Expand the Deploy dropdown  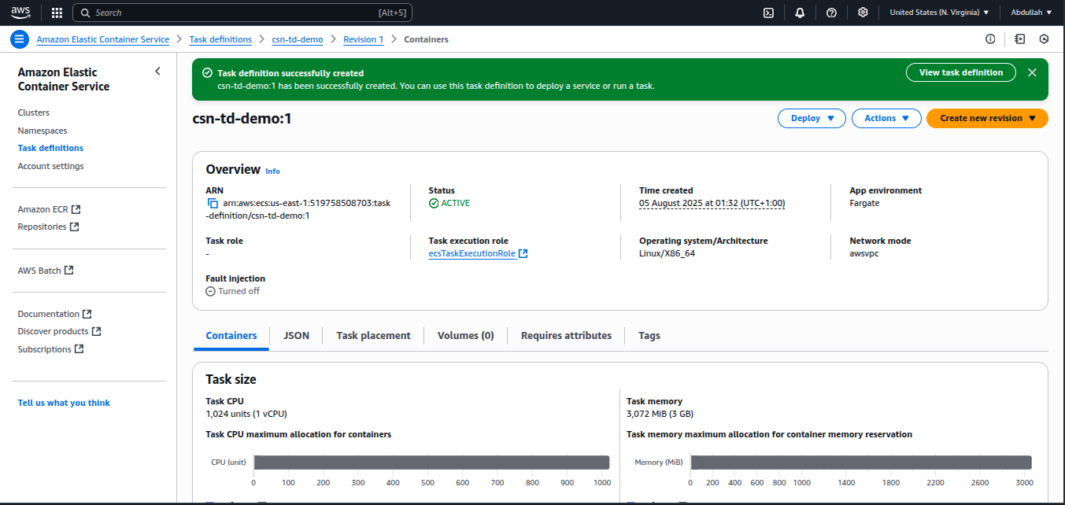coord(812,118)
